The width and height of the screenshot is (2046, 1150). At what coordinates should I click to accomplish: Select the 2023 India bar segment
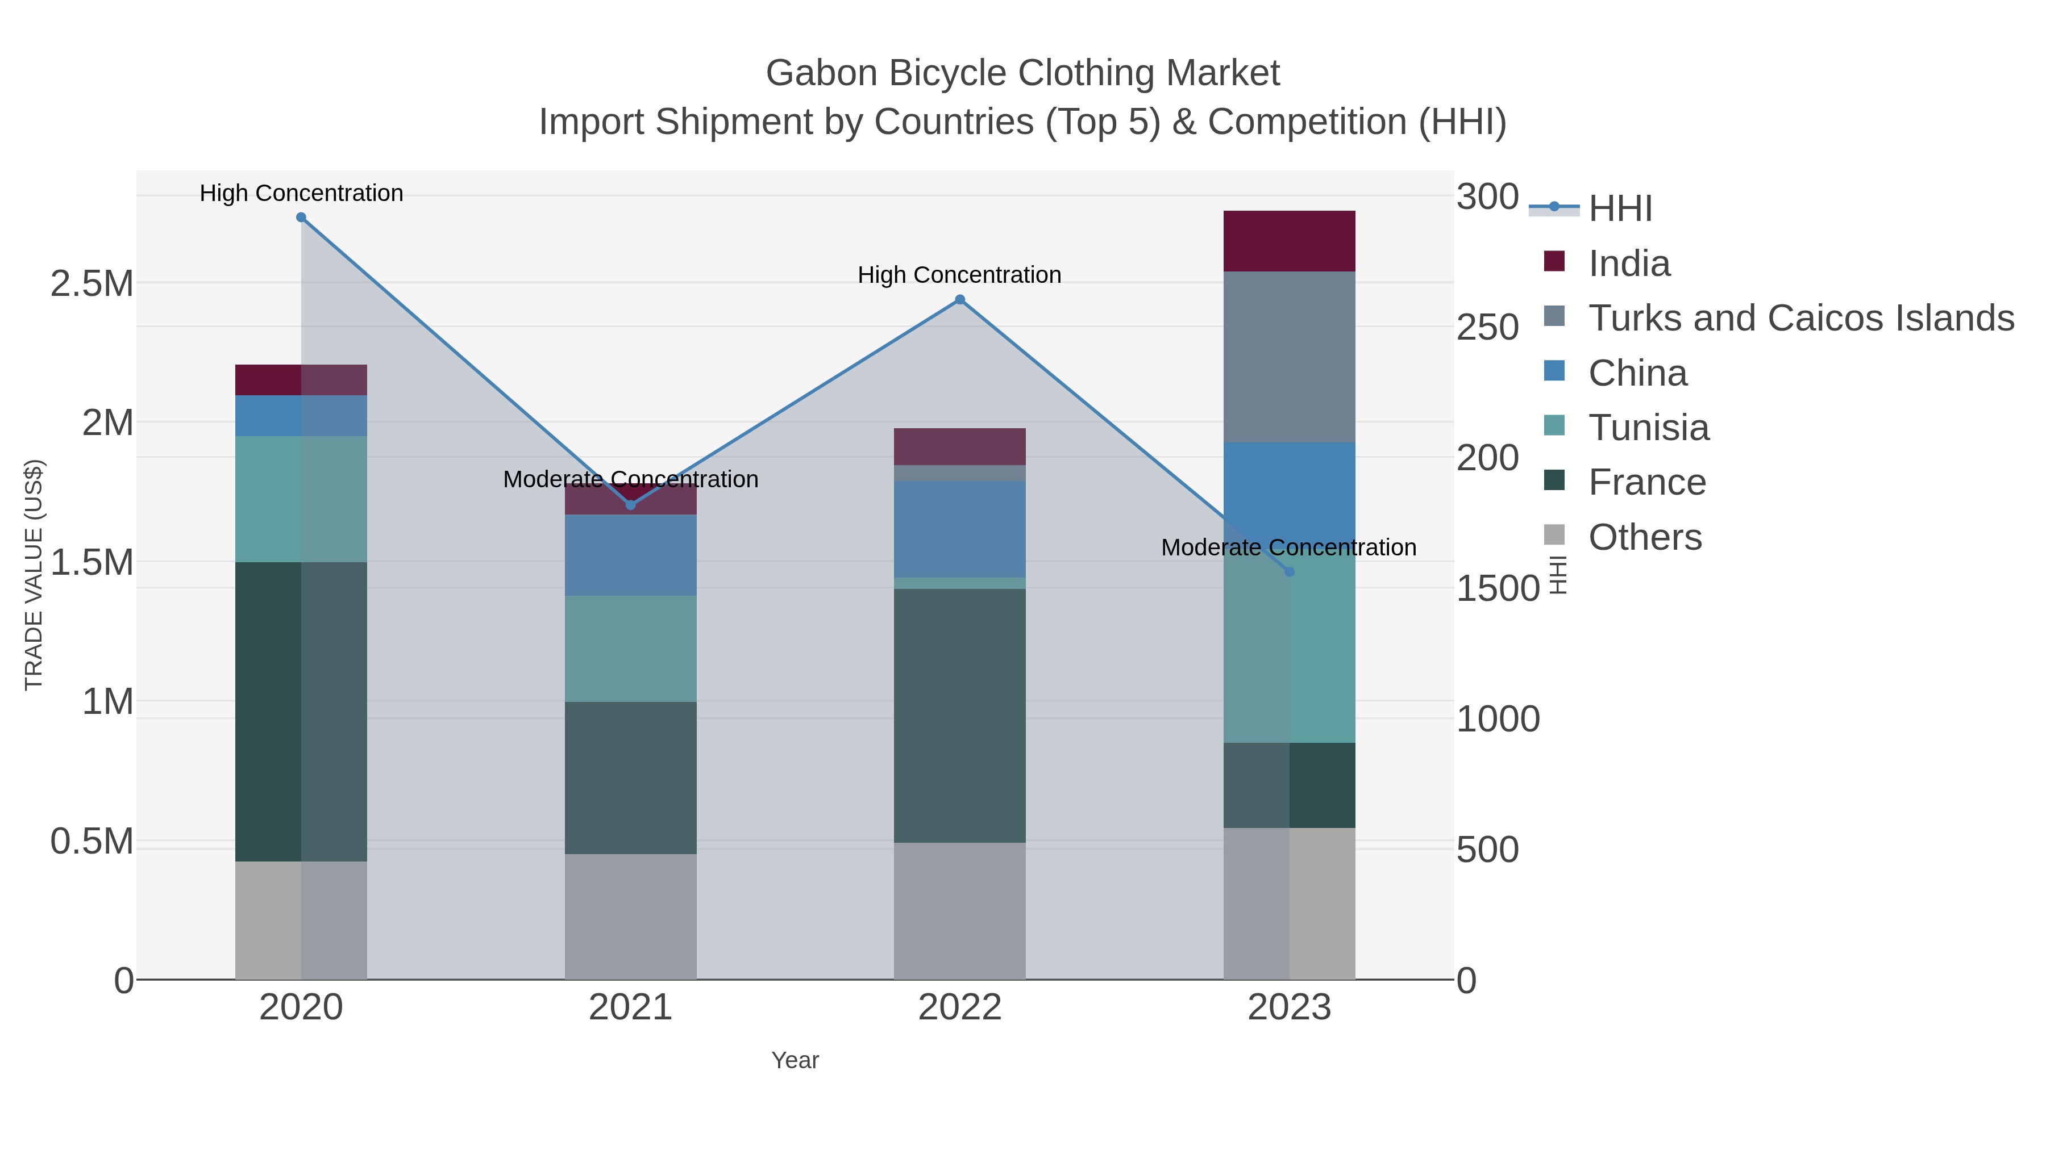coord(1289,241)
